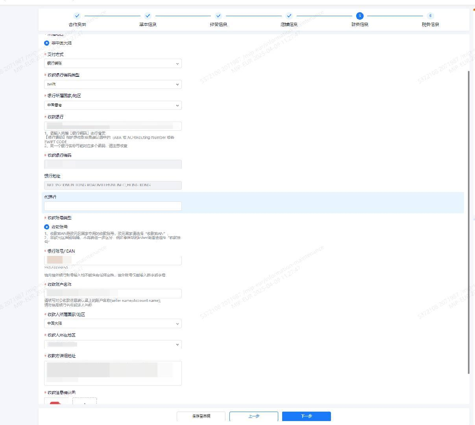The width and height of the screenshot is (475, 425).
Task: Click the SWIFT CODE hint text
Action: point(55,142)
